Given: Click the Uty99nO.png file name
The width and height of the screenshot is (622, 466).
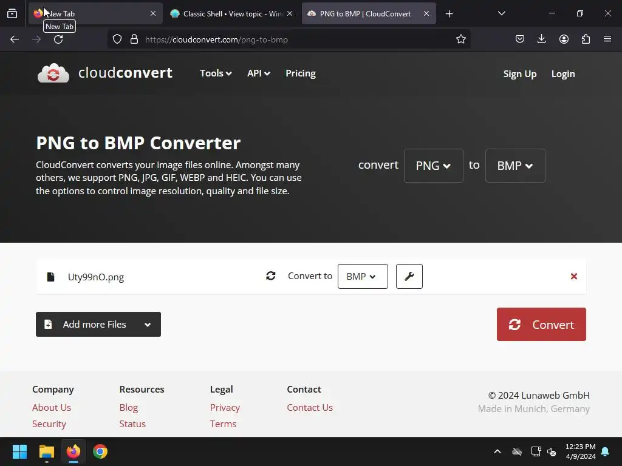Looking at the screenshot, I should [x=96, y=277].
